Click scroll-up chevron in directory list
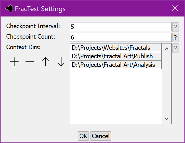This screenshot has height=143, width=185. [x=166, y=49]
